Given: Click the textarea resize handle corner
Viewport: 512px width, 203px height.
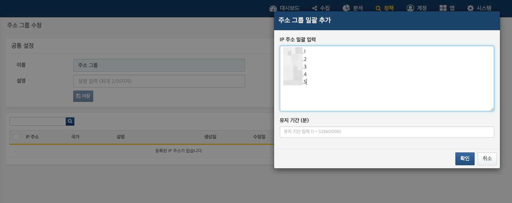Looking at the screenshot, I should point(492,109).
